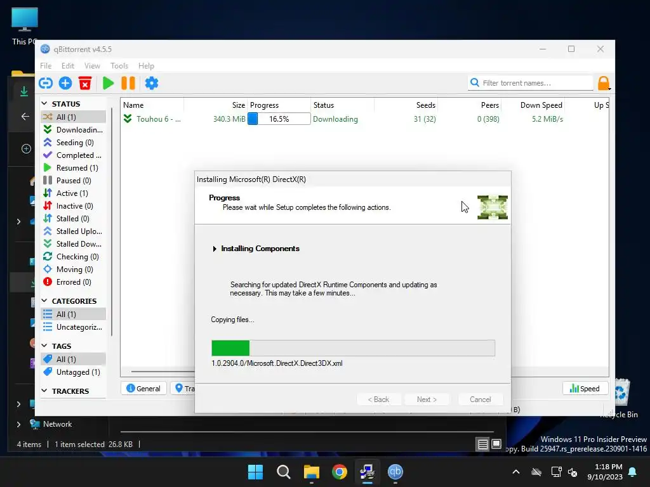
Task: Collapse the TRACKERS section
Action: coord(44,391)
